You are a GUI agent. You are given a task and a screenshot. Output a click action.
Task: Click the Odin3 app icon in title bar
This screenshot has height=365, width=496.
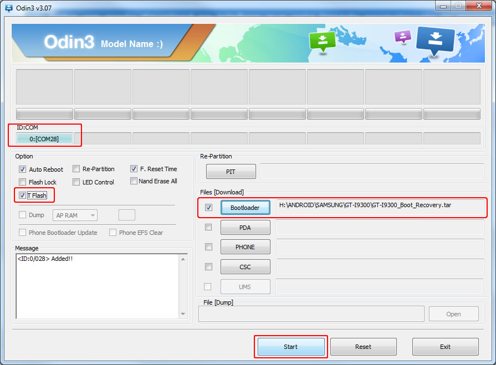click(x=8, y=8)
